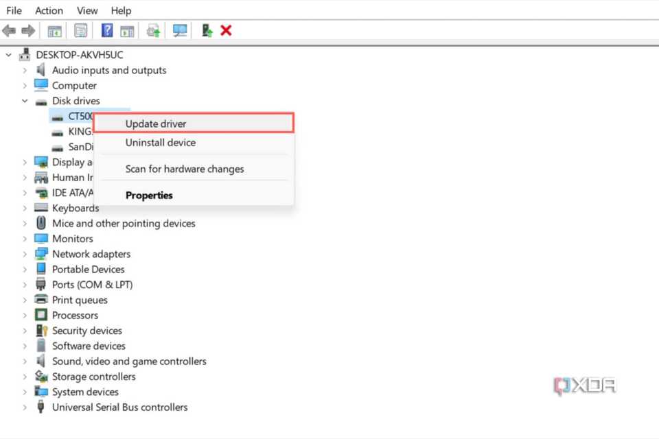659x439 pixels.
Task: Click the Ports (COM & LPT) plug icon
Action: [x=41, y=284]
